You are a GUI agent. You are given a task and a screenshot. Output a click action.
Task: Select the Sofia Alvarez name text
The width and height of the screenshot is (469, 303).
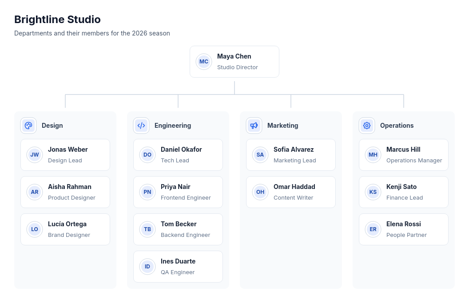click(294, 150)
